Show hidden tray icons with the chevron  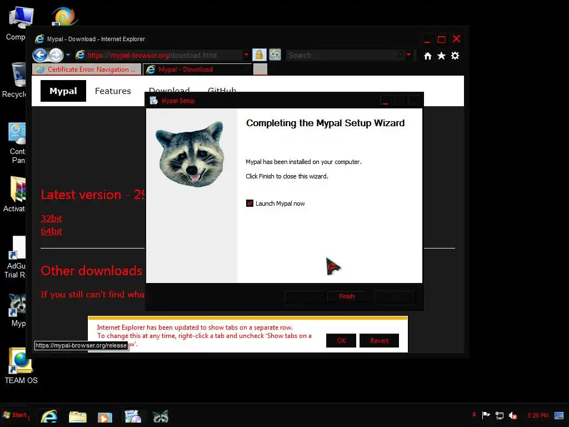(x=474, y=415)
